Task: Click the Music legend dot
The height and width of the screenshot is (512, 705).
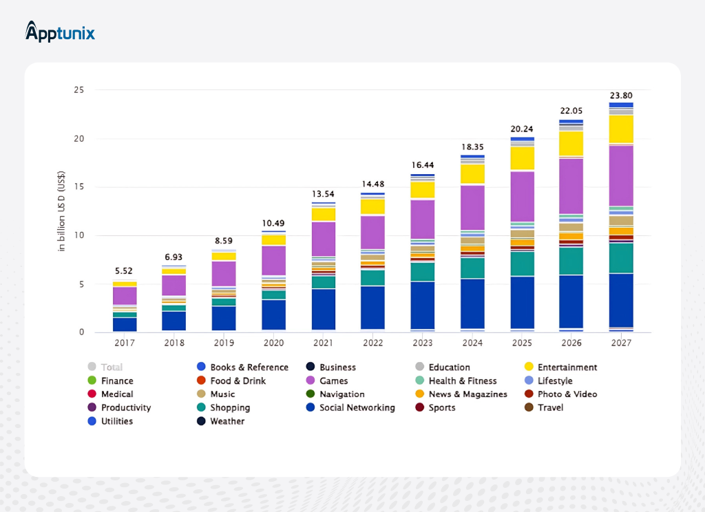Action: click(201, 394)
